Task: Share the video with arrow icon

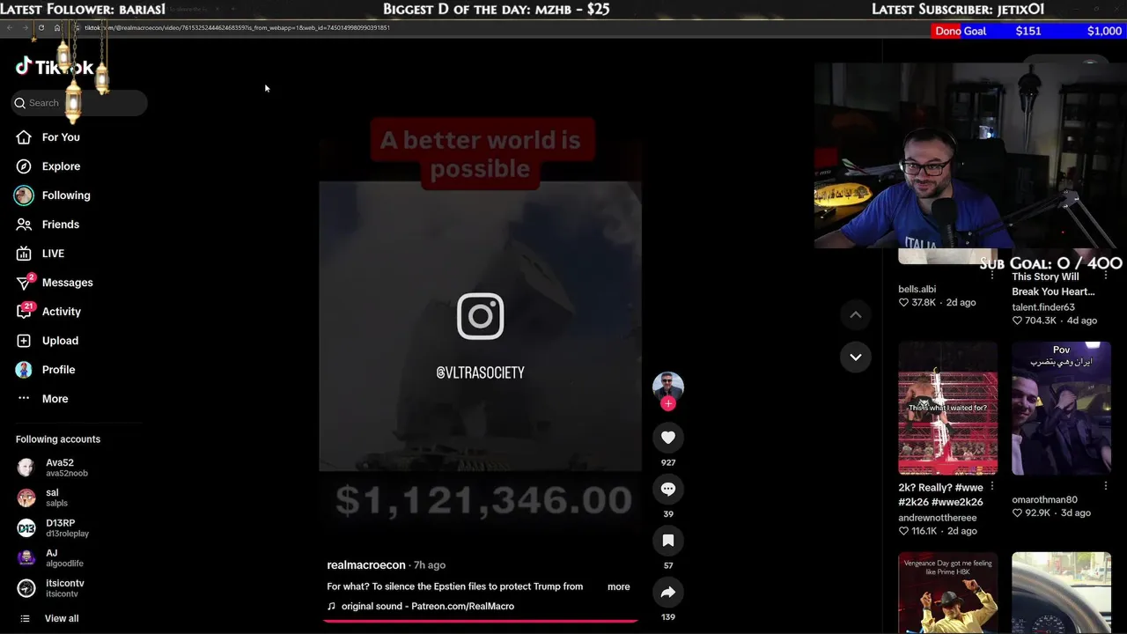Action: [x=668, y=592]
